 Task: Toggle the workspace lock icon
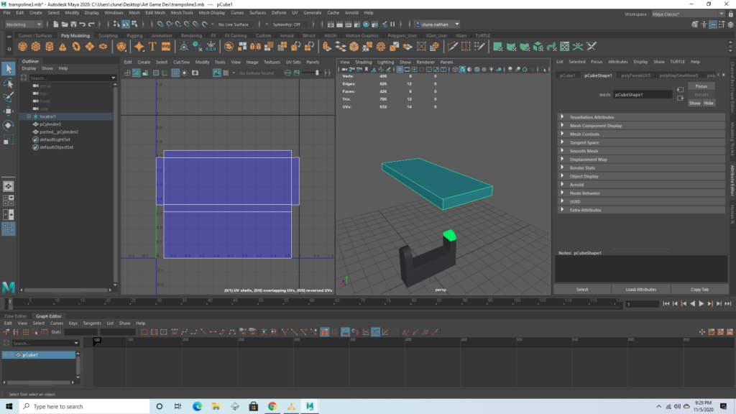pos(730,14)
